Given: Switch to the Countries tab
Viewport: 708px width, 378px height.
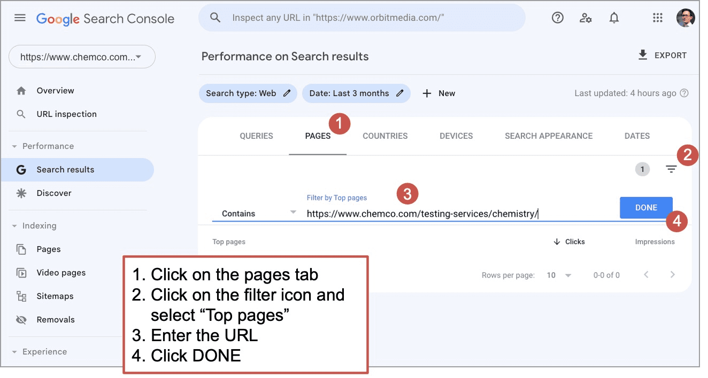Looking at the screenshot, I should tap(385, 136).
